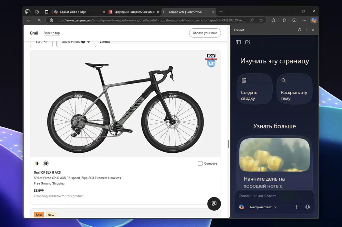
Task: Open the tab actions menu icon
Action: coord(46,12)
